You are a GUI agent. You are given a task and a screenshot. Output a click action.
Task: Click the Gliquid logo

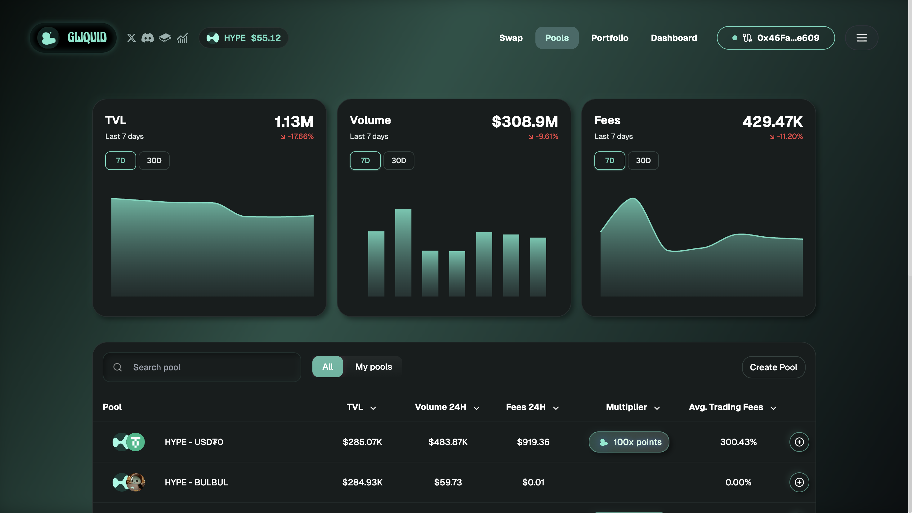(x=74, y=38)
